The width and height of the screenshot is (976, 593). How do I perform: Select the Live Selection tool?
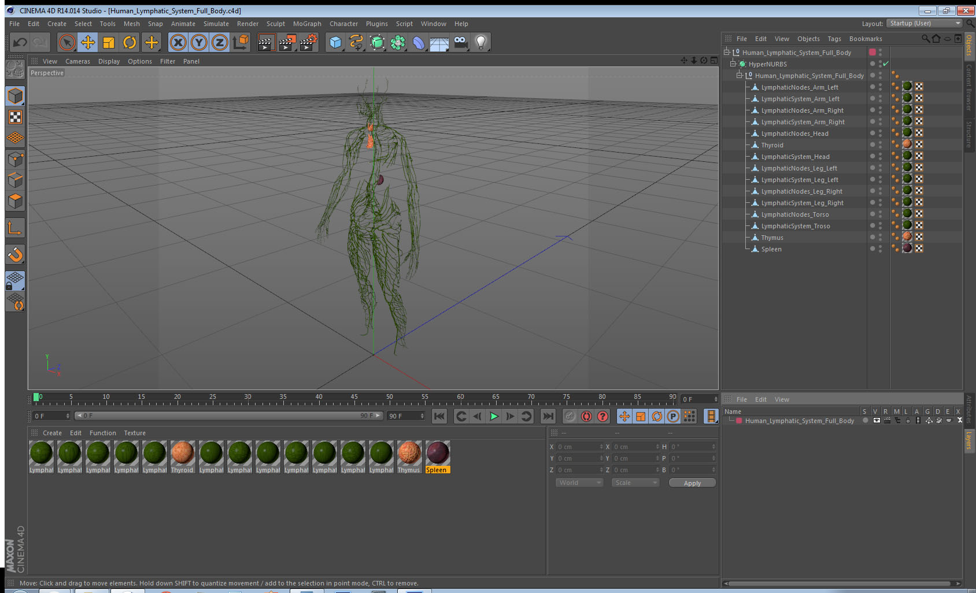(67, 42)
